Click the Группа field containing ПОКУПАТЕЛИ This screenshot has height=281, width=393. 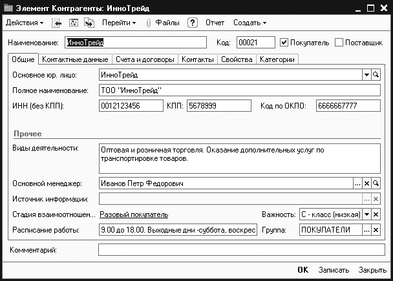point(331,230)
